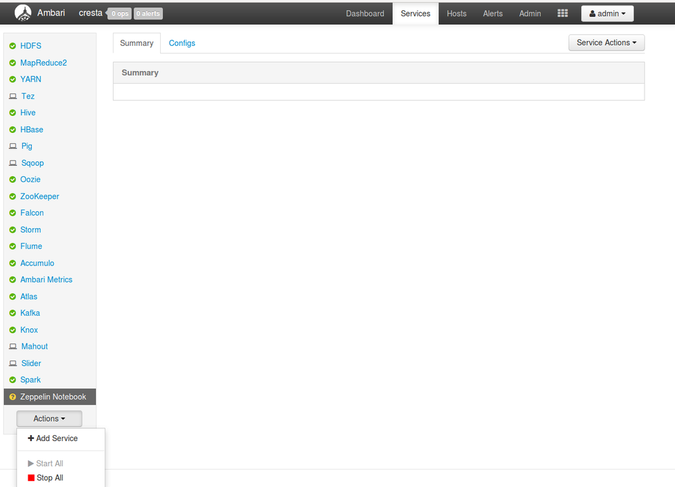Expand the admin account dropdown menu

(x=607, y=13)
